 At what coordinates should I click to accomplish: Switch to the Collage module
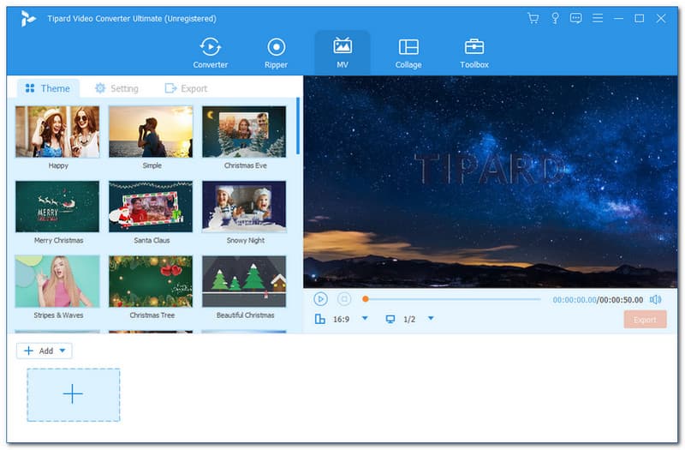tap(408, 52)
